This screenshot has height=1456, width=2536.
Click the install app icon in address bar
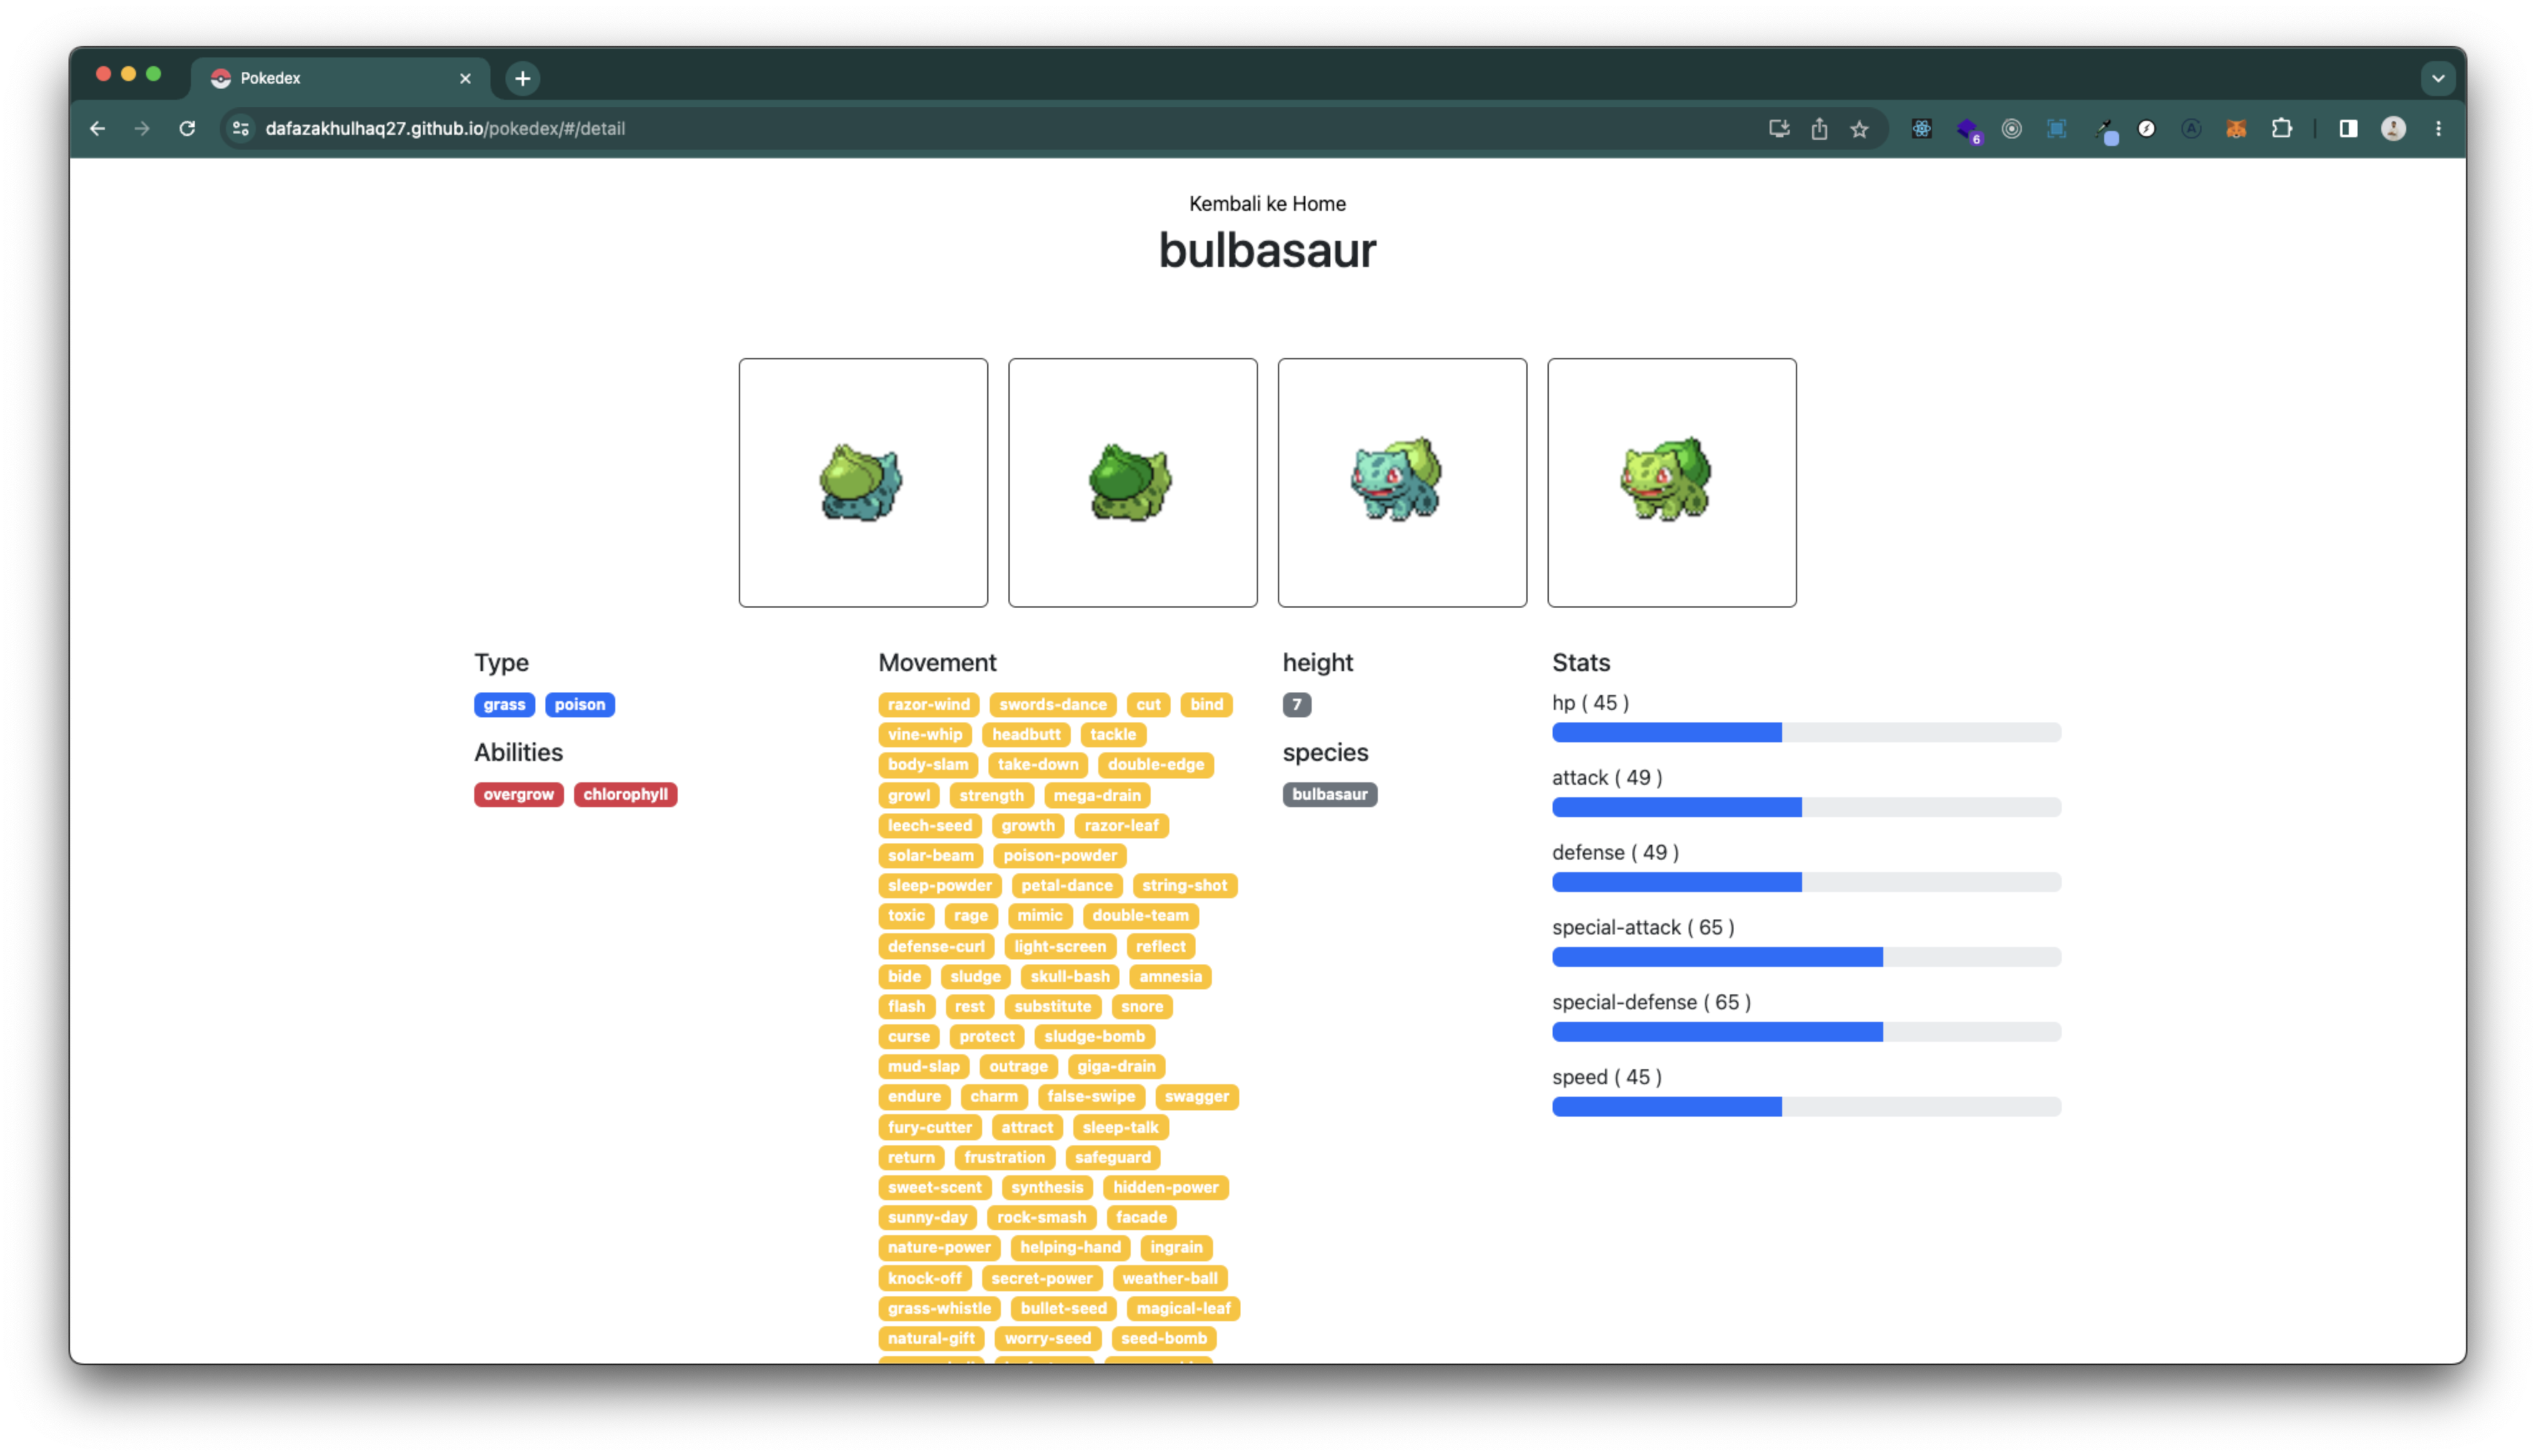[1778, 128]
